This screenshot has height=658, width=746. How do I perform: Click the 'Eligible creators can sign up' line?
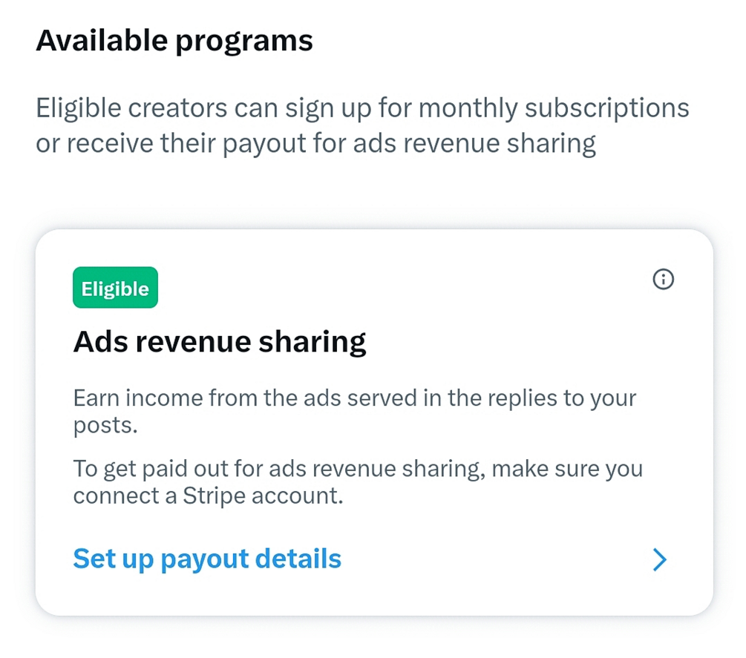pyautogui.click(x=362, y=108)
